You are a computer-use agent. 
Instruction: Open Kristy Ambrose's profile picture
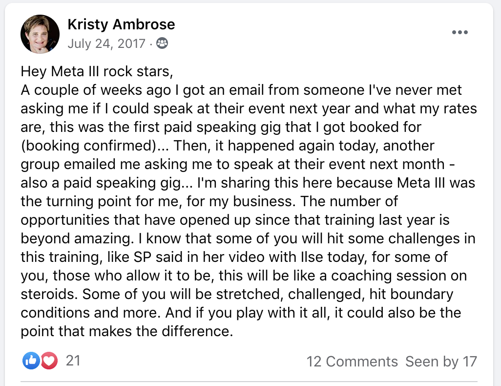(40, 34)
